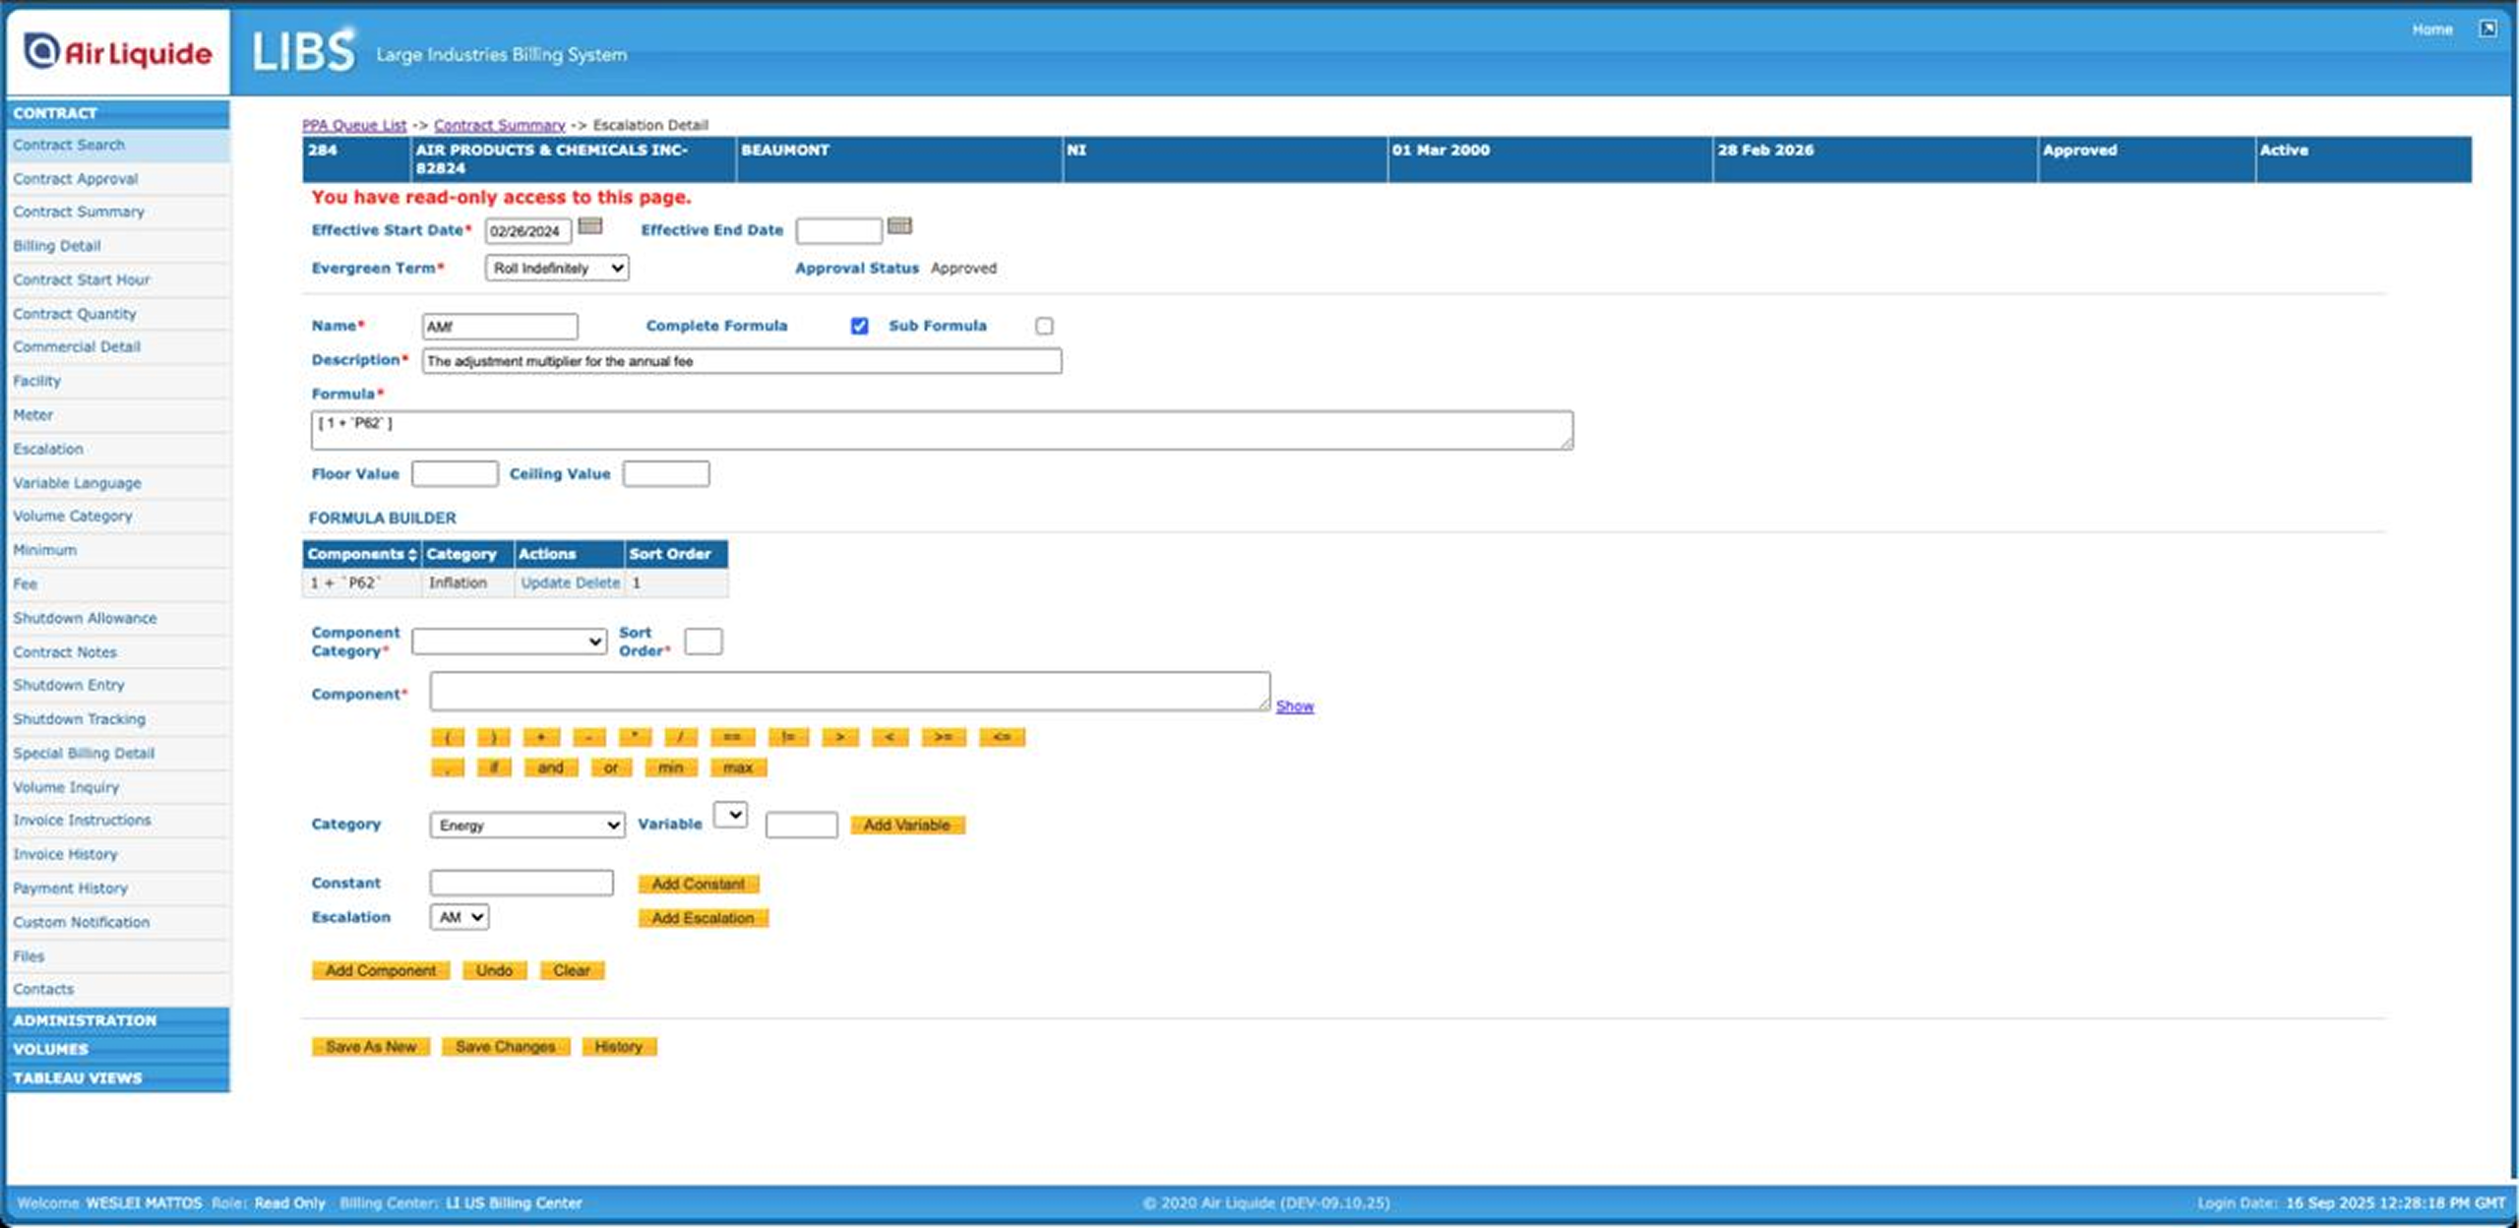Open calendar picker for Effective End Date

point(901,226)
